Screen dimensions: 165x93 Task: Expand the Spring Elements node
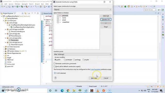pyautogui.click(x=4, y=18)
